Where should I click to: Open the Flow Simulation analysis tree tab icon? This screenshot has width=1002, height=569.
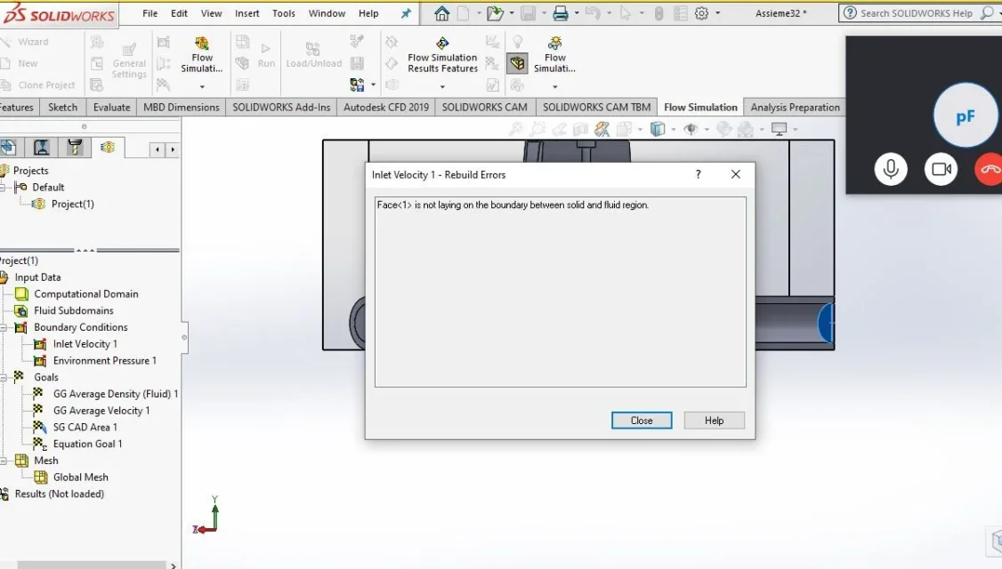[108, 148]
